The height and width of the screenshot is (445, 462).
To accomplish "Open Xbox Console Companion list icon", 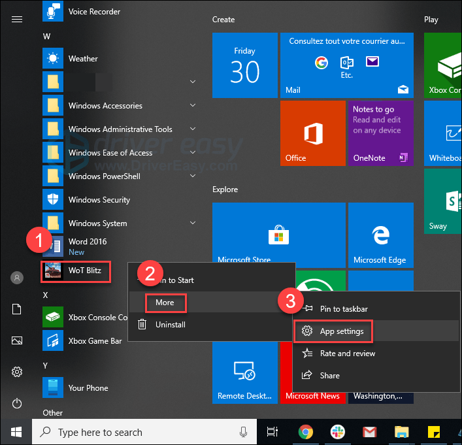I will click(53, 317).
